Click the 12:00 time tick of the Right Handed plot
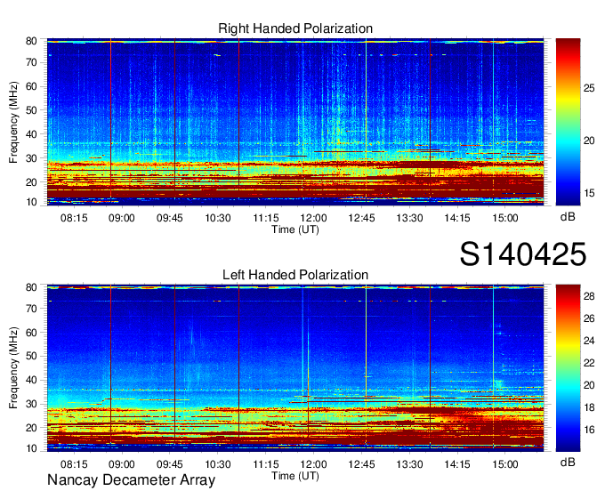The image size is (605, 491). [x=314, y=218]
